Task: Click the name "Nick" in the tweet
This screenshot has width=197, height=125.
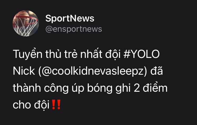Action: tap(24, 71)
